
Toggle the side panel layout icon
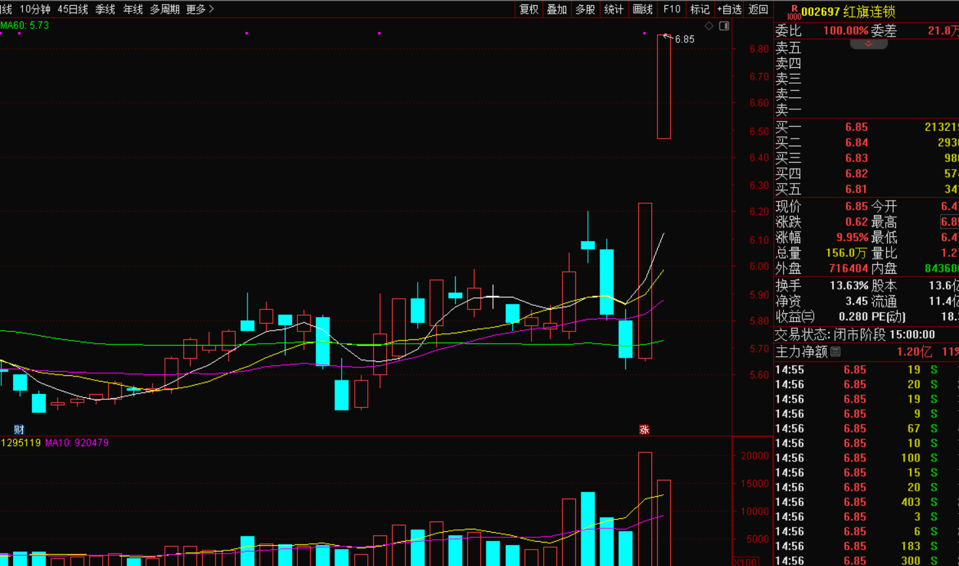pos(724,26)
